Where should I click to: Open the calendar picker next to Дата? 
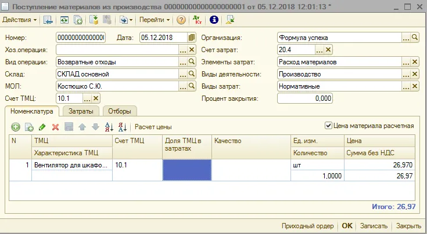point(192,38)
